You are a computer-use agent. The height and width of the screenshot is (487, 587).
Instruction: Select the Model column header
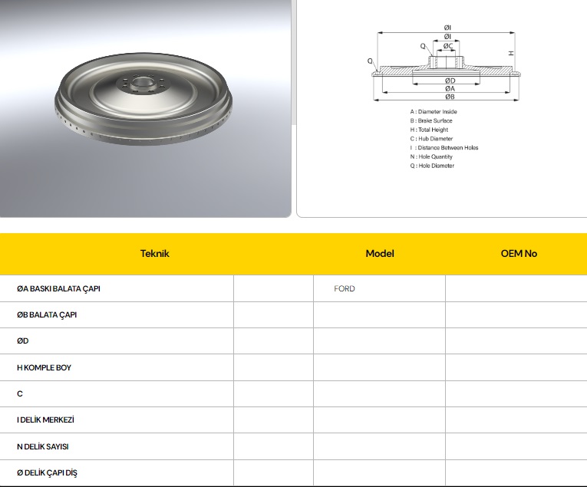[379, 253]
